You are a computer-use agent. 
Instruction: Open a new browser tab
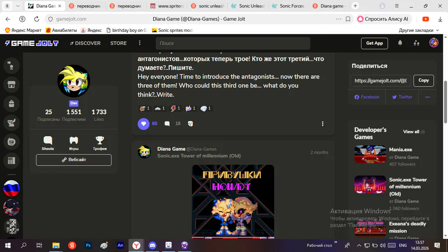pos(355,5)
